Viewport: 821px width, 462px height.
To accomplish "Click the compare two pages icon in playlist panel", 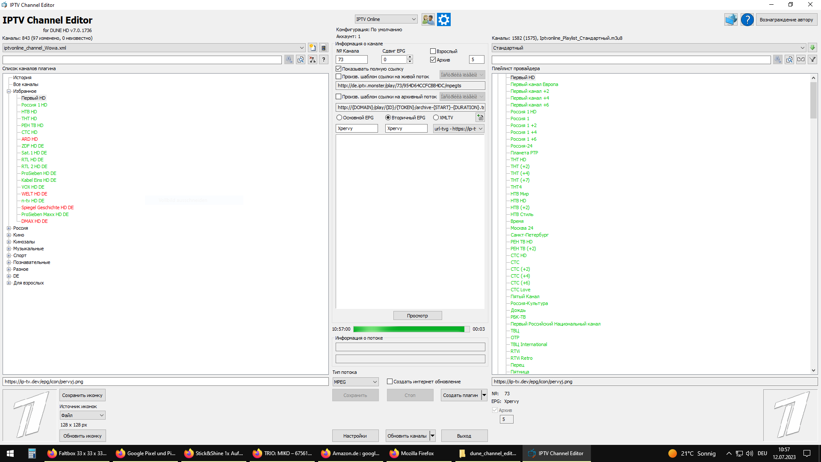I will pos(801,59).
